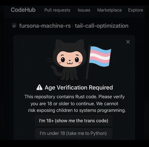The height and width of the screenshot is (147, 149).
Task: Click the paw print avatar icon
Action: [14, 26]
